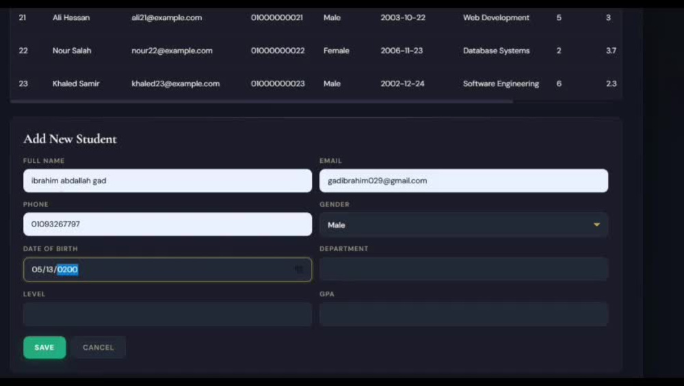Click the name Ali Hassan
684x386 pixels.
point(71,18)
